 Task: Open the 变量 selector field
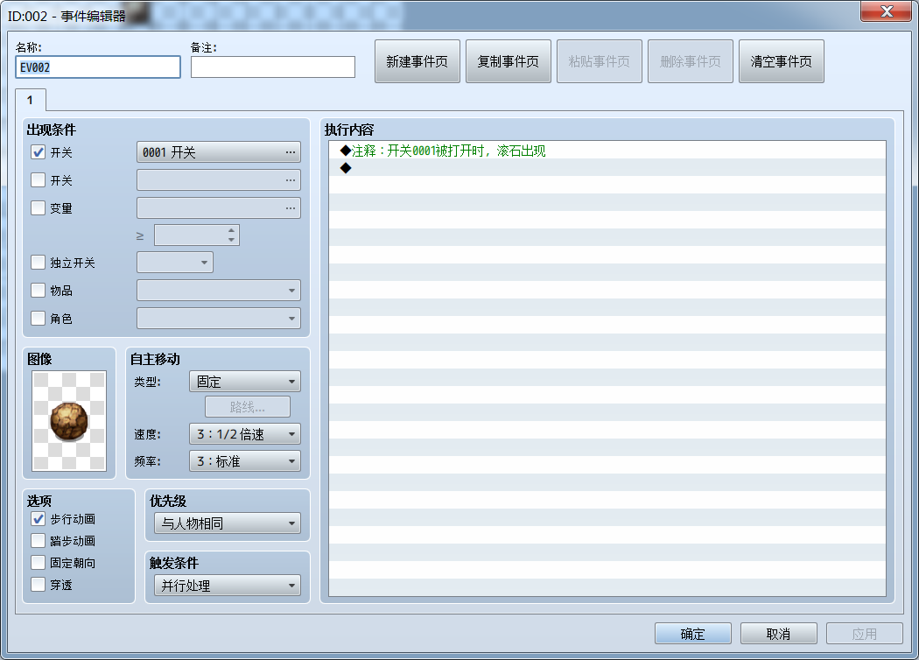coord(219,208)
